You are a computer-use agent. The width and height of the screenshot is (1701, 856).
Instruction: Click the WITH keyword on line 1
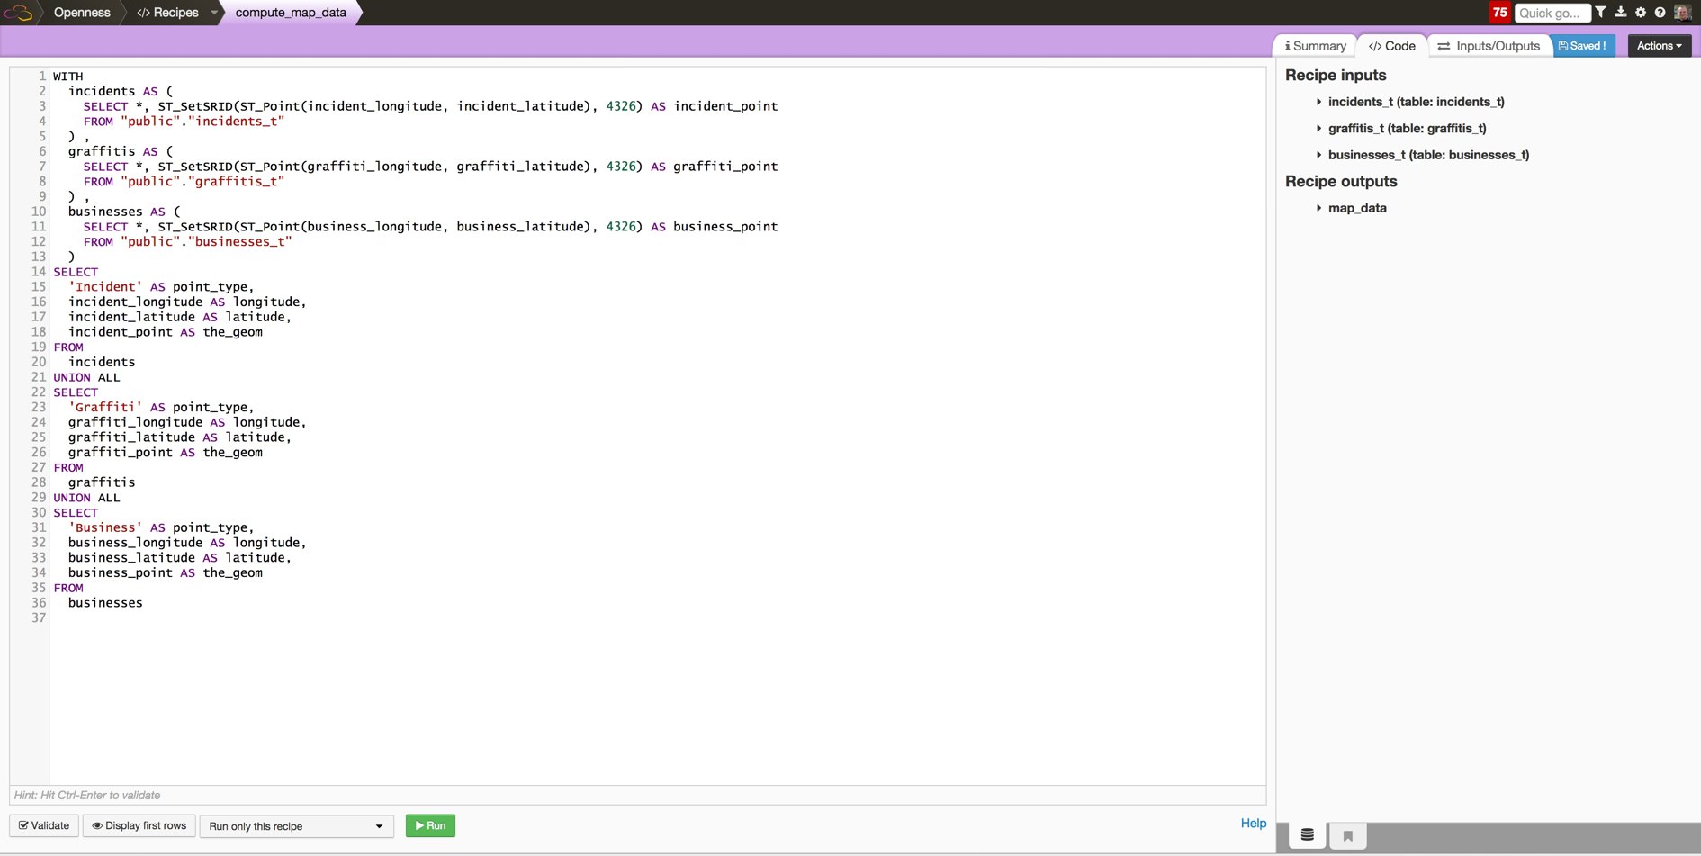(x=68, y=77)
